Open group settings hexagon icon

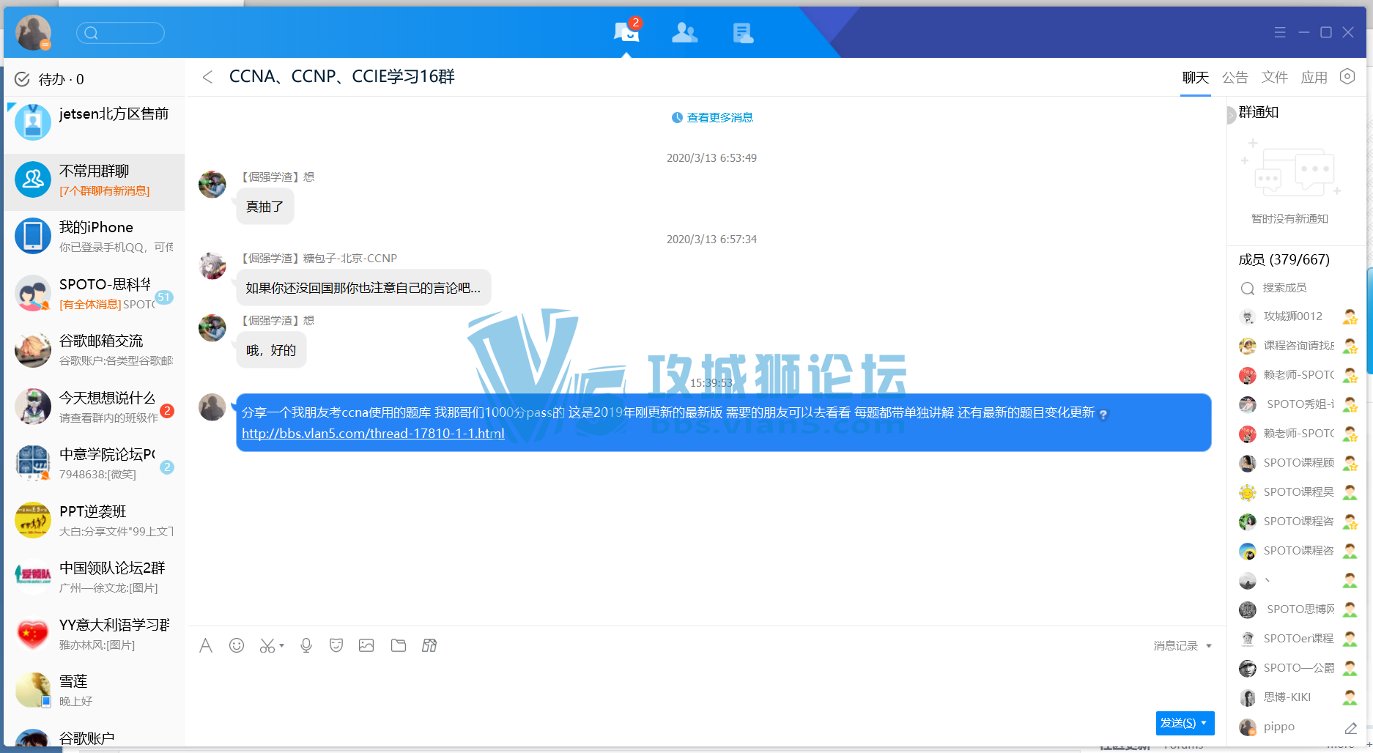(1347, 77)
